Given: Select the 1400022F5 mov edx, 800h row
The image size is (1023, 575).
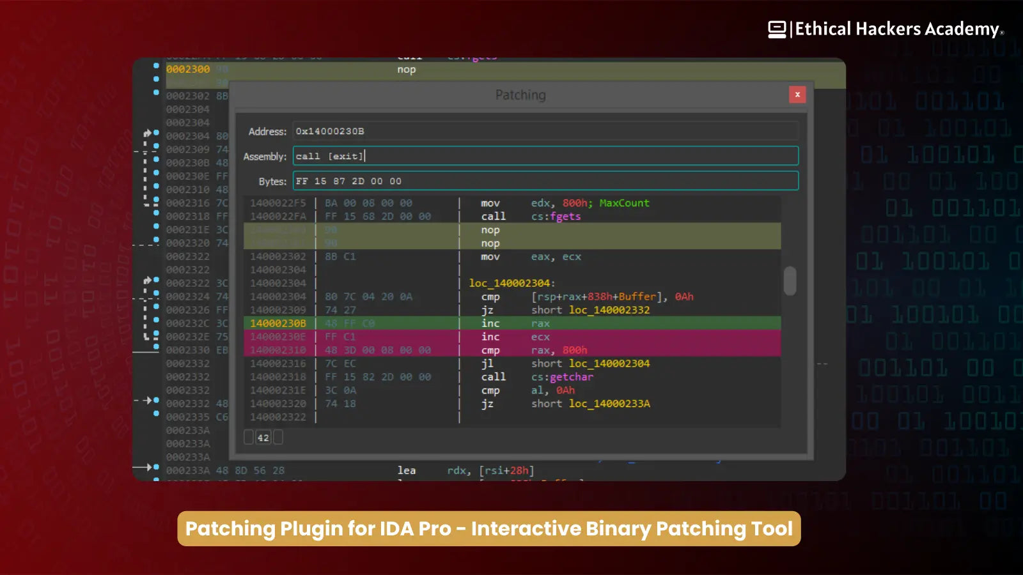Looking at the screenshot, I should pos(511,203).
